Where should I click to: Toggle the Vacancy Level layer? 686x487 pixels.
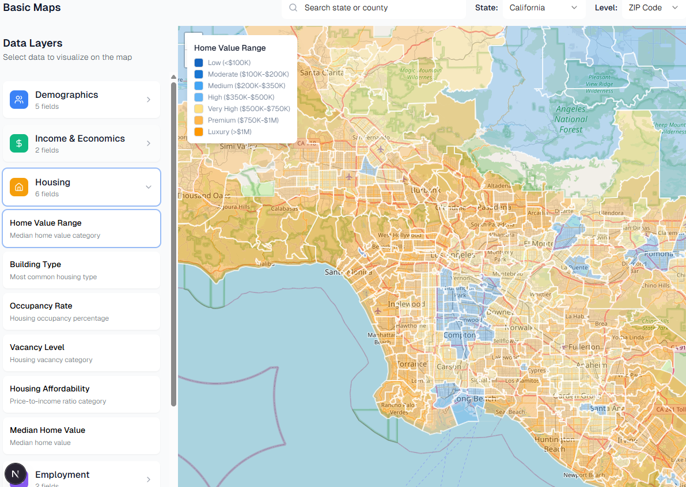click(81, 352)
